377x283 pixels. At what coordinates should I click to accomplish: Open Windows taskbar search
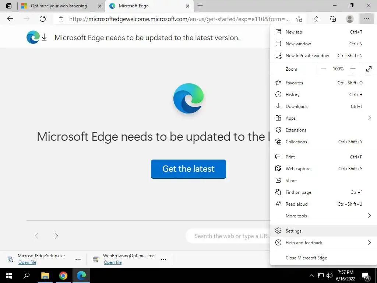27,276
